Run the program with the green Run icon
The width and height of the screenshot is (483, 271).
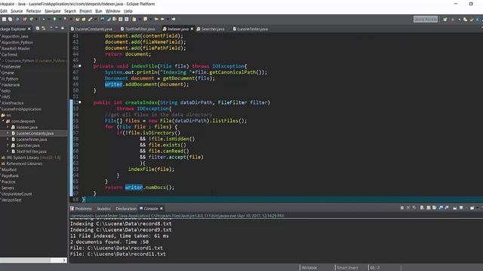tap(54, 19)
